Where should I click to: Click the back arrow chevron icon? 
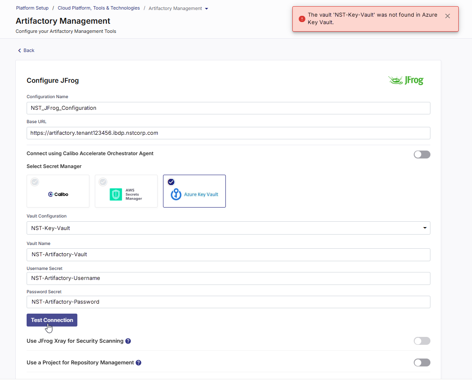[x=19, y=50]
